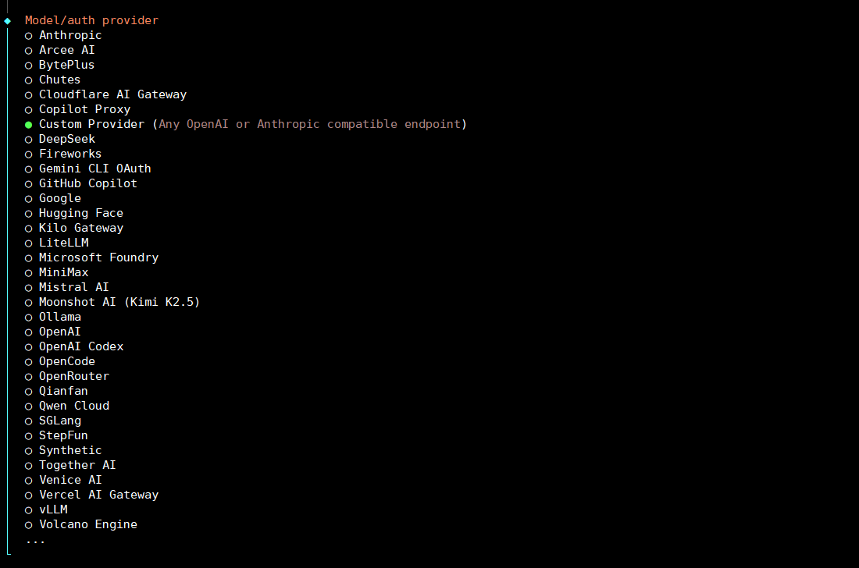Viewport: 859px width, 568px height.
Task: Click the Model/auth provider prompt heading
Action: [x=91, y=20]
